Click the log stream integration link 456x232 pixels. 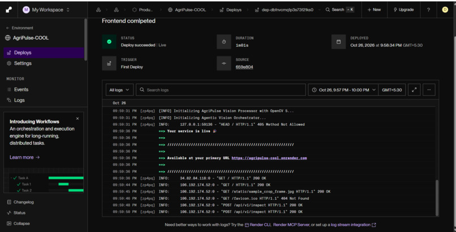[x=353, y=225]
